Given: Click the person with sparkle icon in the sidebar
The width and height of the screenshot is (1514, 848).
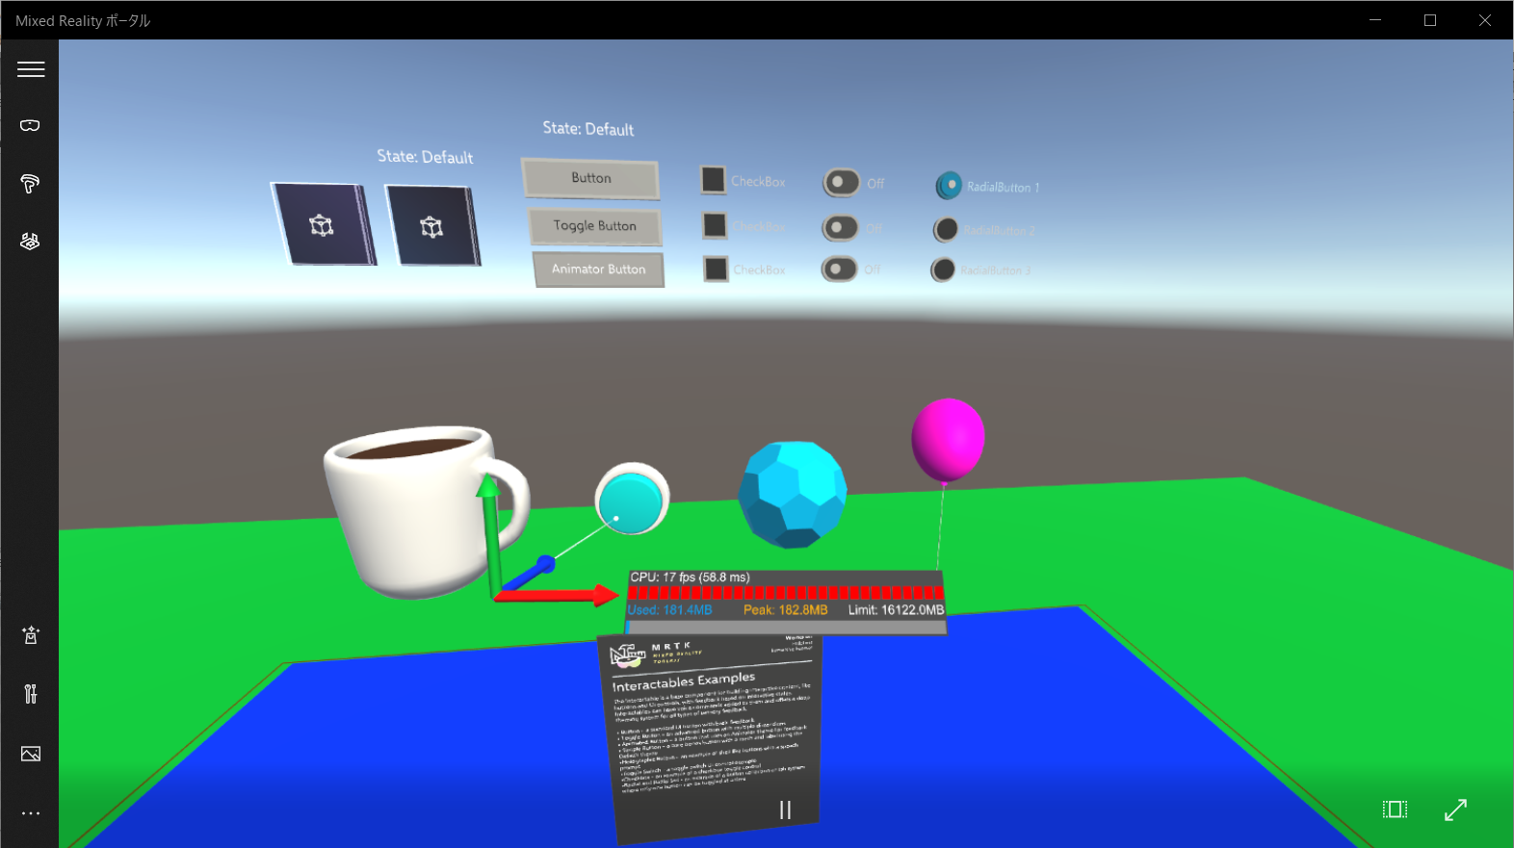Looking at the screenshot, I should pos(31,635).
